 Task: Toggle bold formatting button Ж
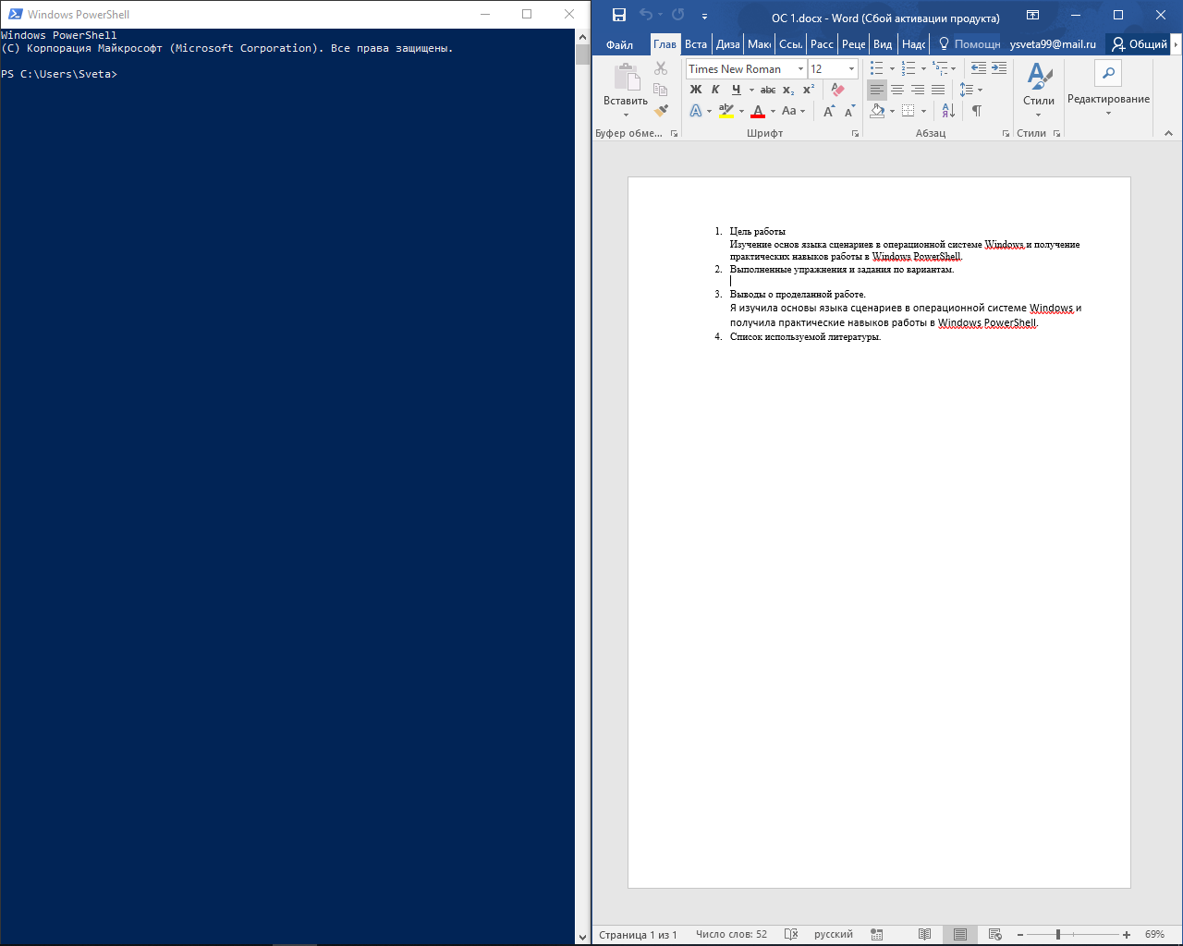(696, 90)
